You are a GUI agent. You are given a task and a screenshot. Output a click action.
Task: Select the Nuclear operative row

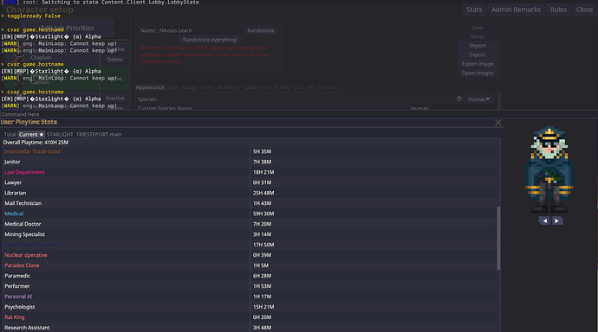(250, 255)
